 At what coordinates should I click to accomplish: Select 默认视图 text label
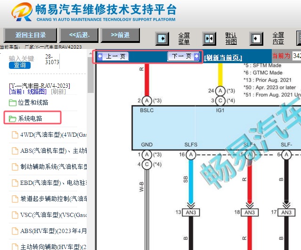click(231, 39)
